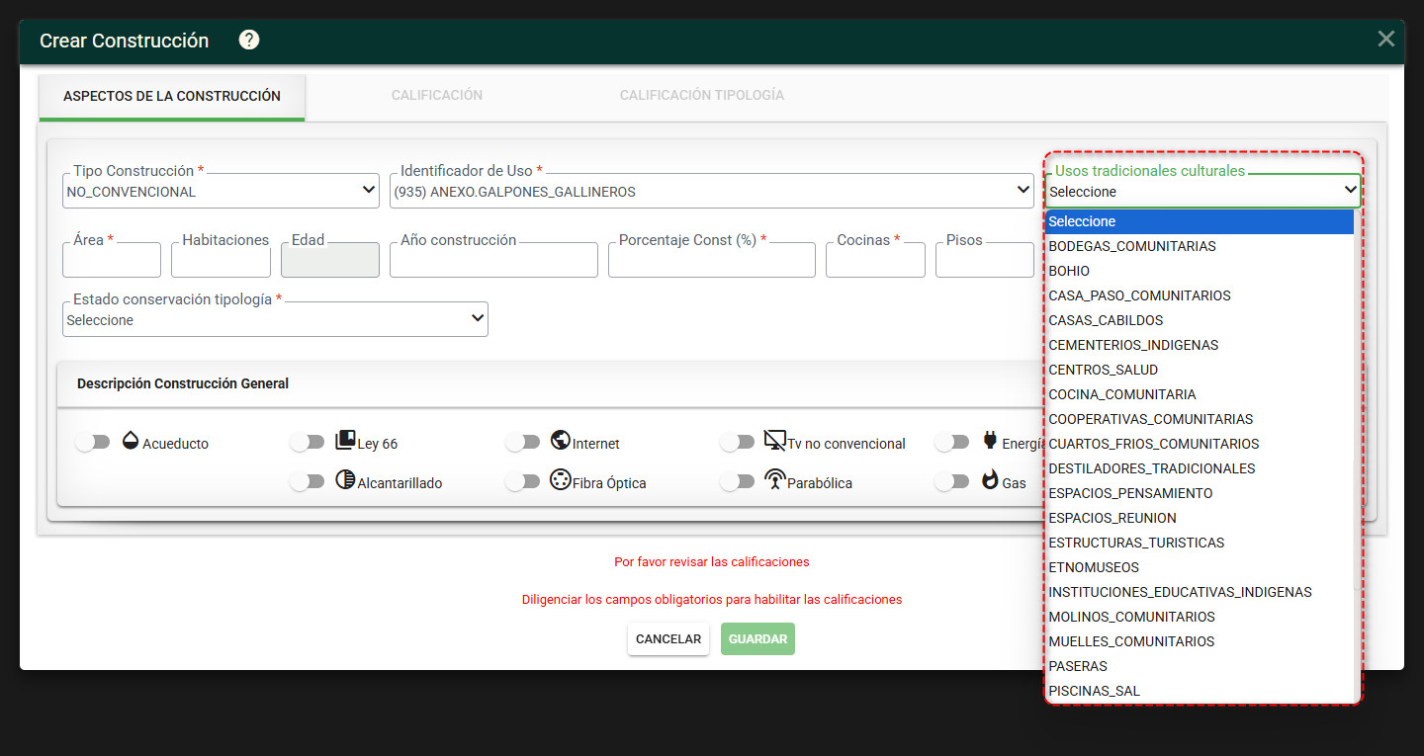Viewport: 1424px width, 756px height.
Task: Turn on the Internet switch
Action: point(522,443)
